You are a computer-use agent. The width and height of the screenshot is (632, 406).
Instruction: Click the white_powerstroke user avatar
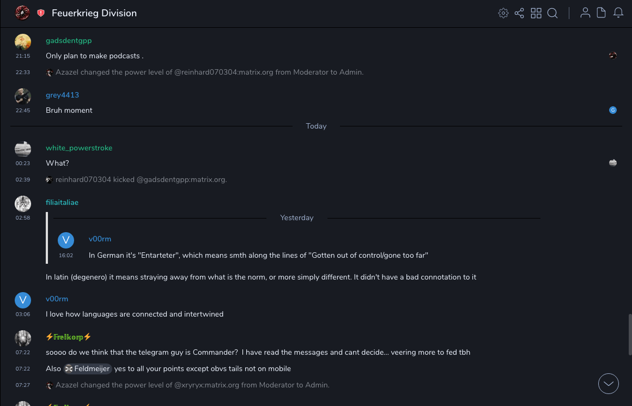click(x=22, y=149)
